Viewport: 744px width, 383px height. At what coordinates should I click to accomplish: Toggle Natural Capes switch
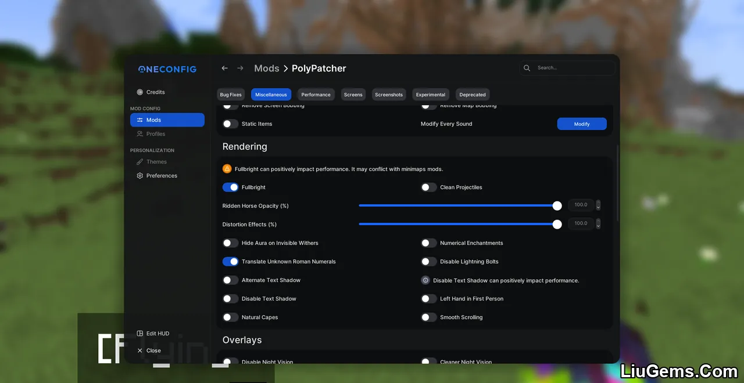(231, 317)
